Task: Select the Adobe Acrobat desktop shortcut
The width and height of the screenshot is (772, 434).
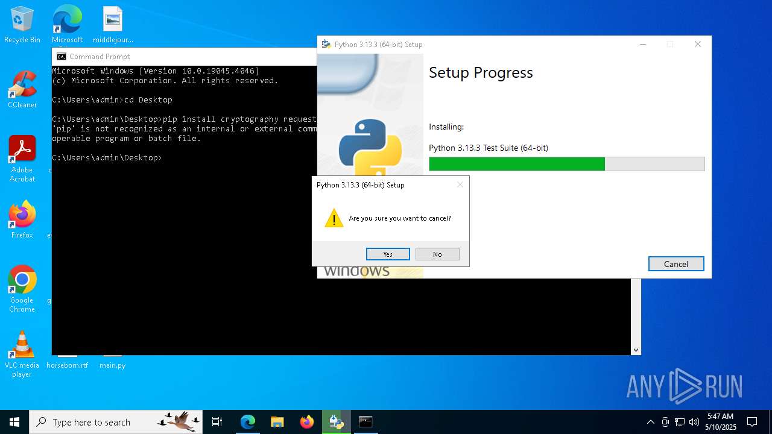Action: pyautogui.click(x=22, y=159)
